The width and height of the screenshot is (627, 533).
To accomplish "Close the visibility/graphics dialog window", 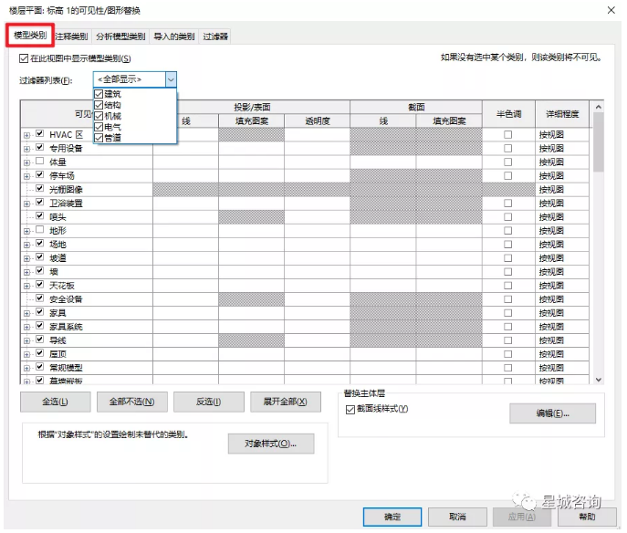I will tap(611, 10).
